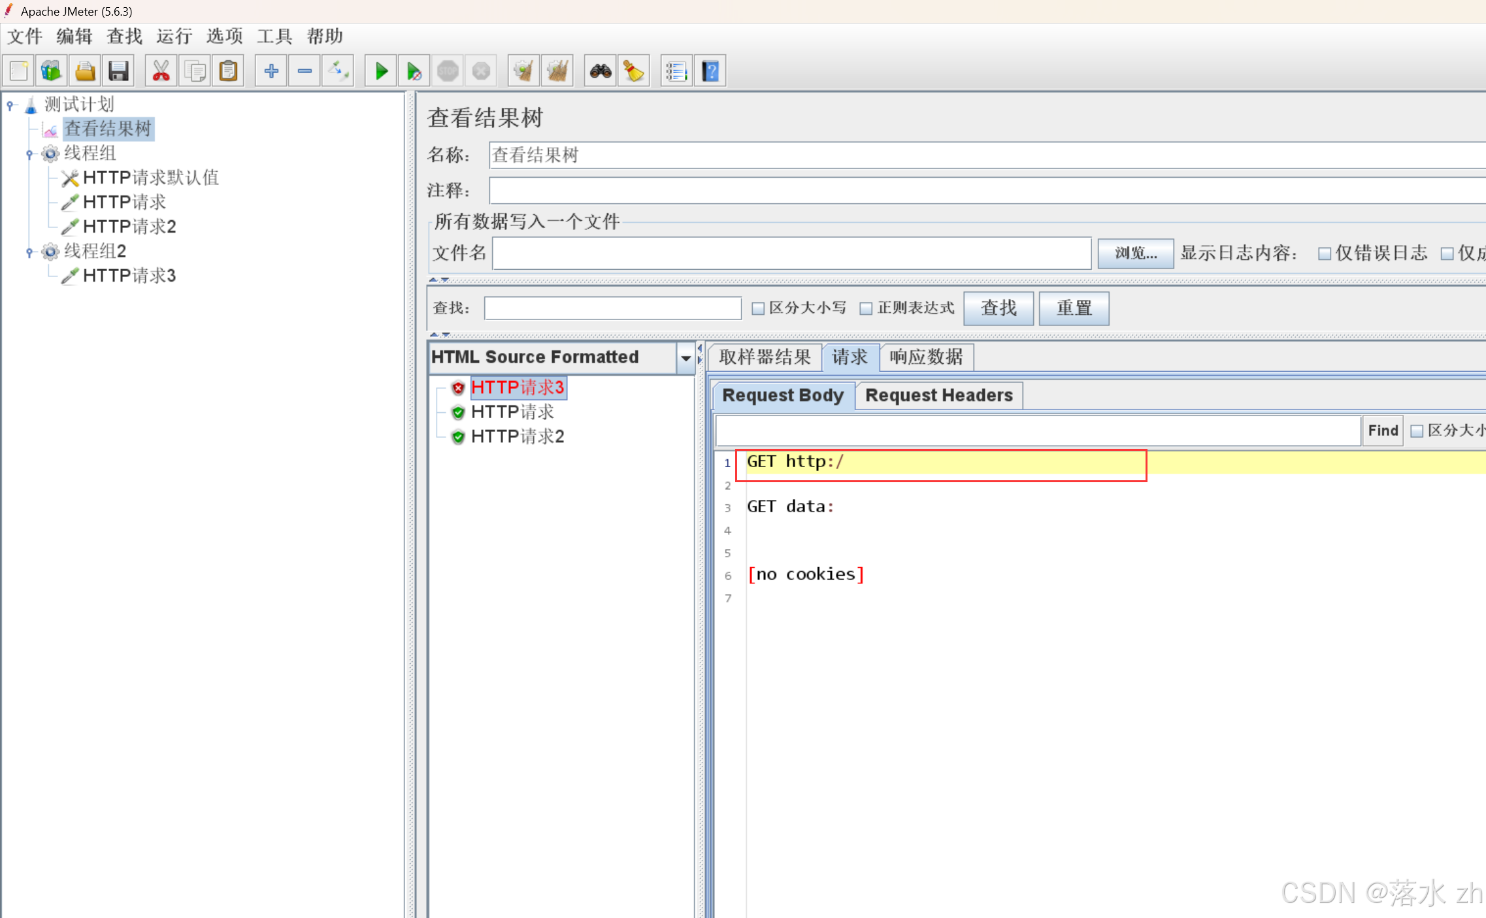Open the 选项 menu
Viewport: 1486px width, 918px height.
[225, 36]
